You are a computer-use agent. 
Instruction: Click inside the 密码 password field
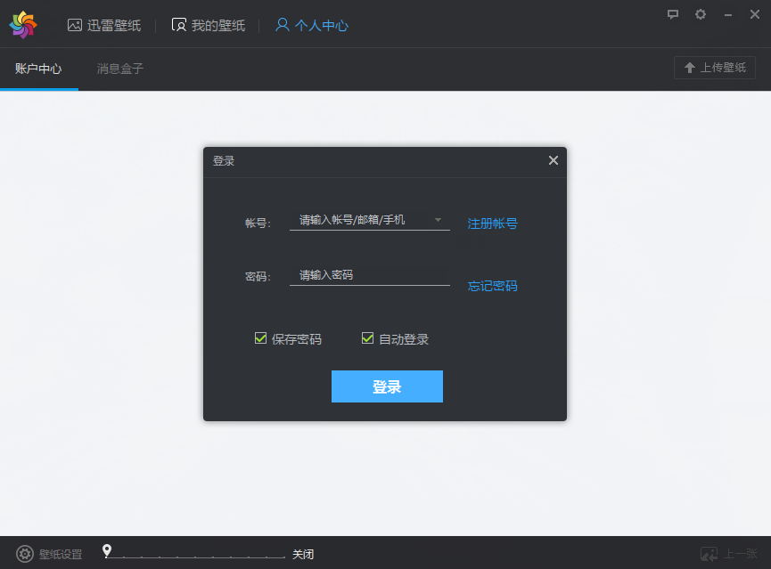click(368, 274)
